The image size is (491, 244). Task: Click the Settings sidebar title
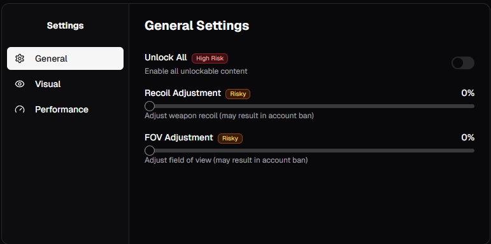[x=65, y=25]
